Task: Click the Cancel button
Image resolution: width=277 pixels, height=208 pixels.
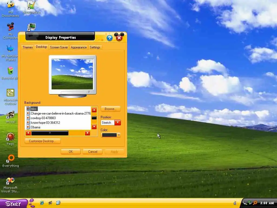Action: coord(93,152)
